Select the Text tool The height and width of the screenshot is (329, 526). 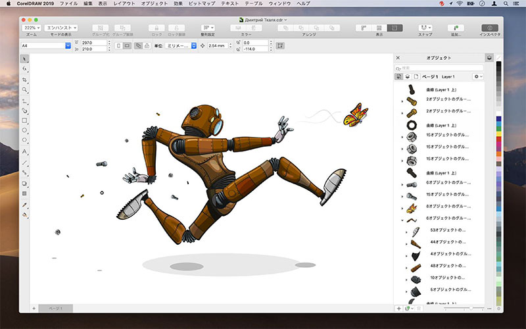tap(24, 152)
